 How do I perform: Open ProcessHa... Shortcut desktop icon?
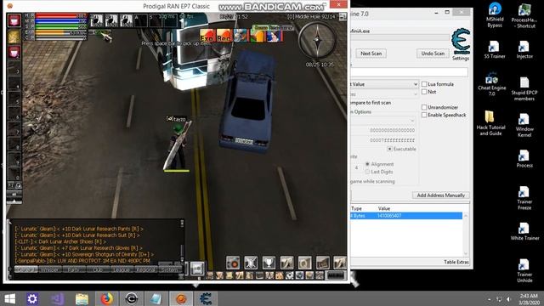click(524, 15)
